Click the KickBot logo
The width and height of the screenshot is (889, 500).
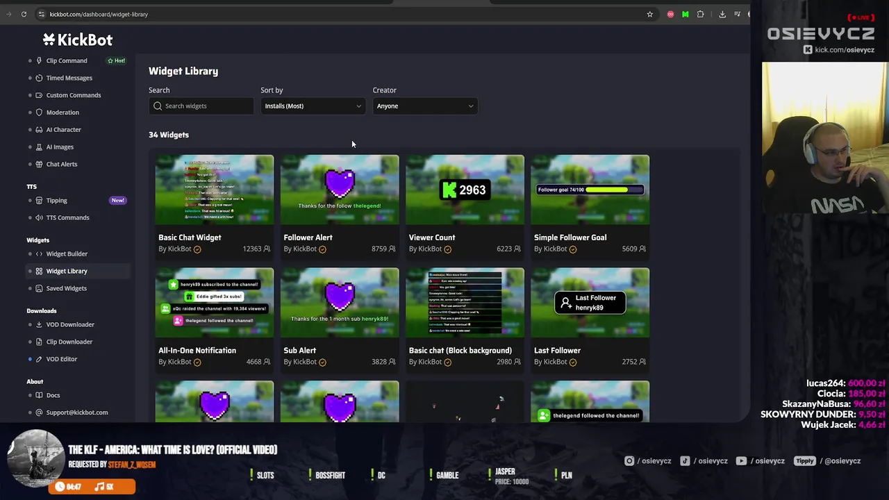pyautogui.click(x=77, y=40)
